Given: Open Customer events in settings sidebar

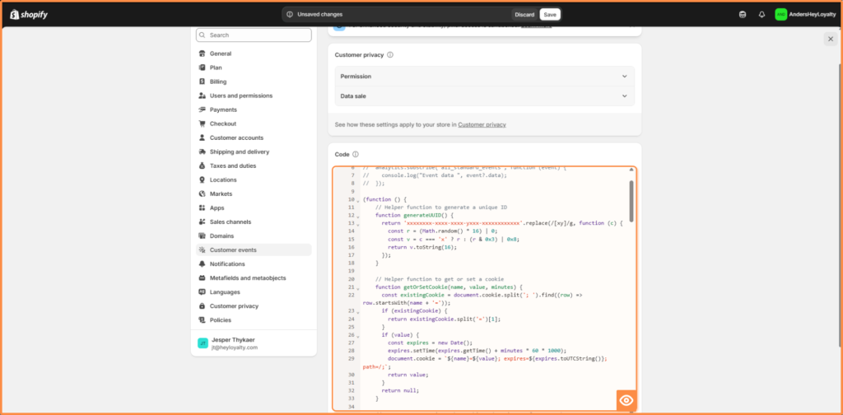Looking at the screenshot, I should coord(233,249).
